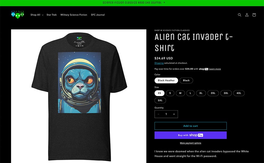
Task: Go to the Star Trek section
Action: [51, 15]
